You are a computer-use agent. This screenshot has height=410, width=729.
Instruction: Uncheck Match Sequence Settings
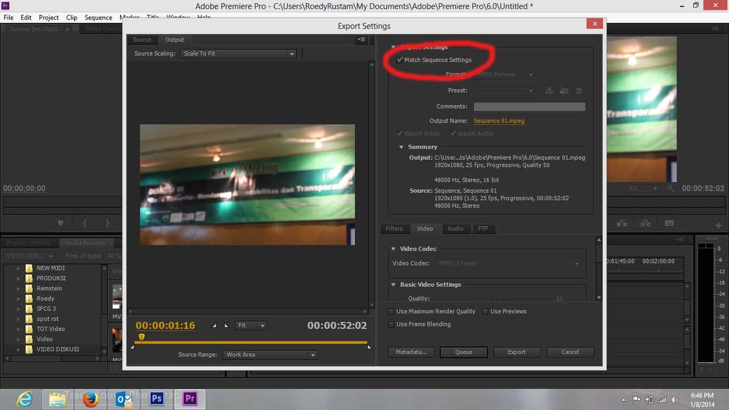pos(400,60)
